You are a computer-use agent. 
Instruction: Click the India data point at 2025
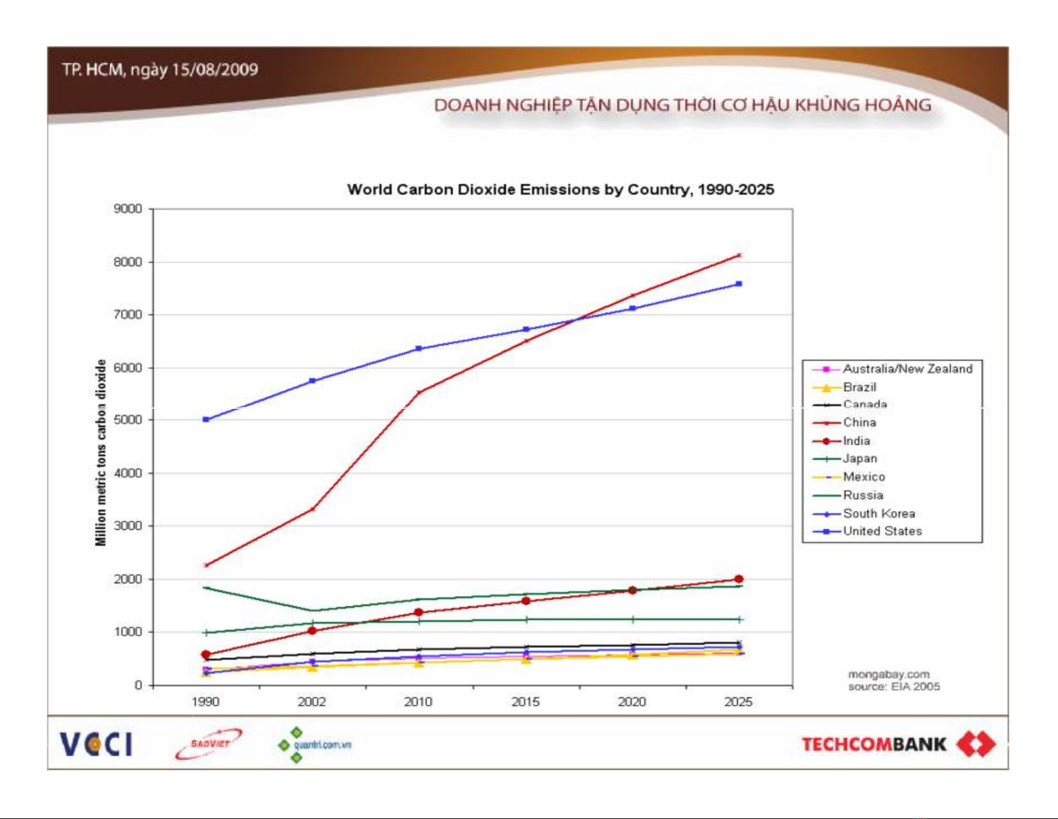[739, 579]
